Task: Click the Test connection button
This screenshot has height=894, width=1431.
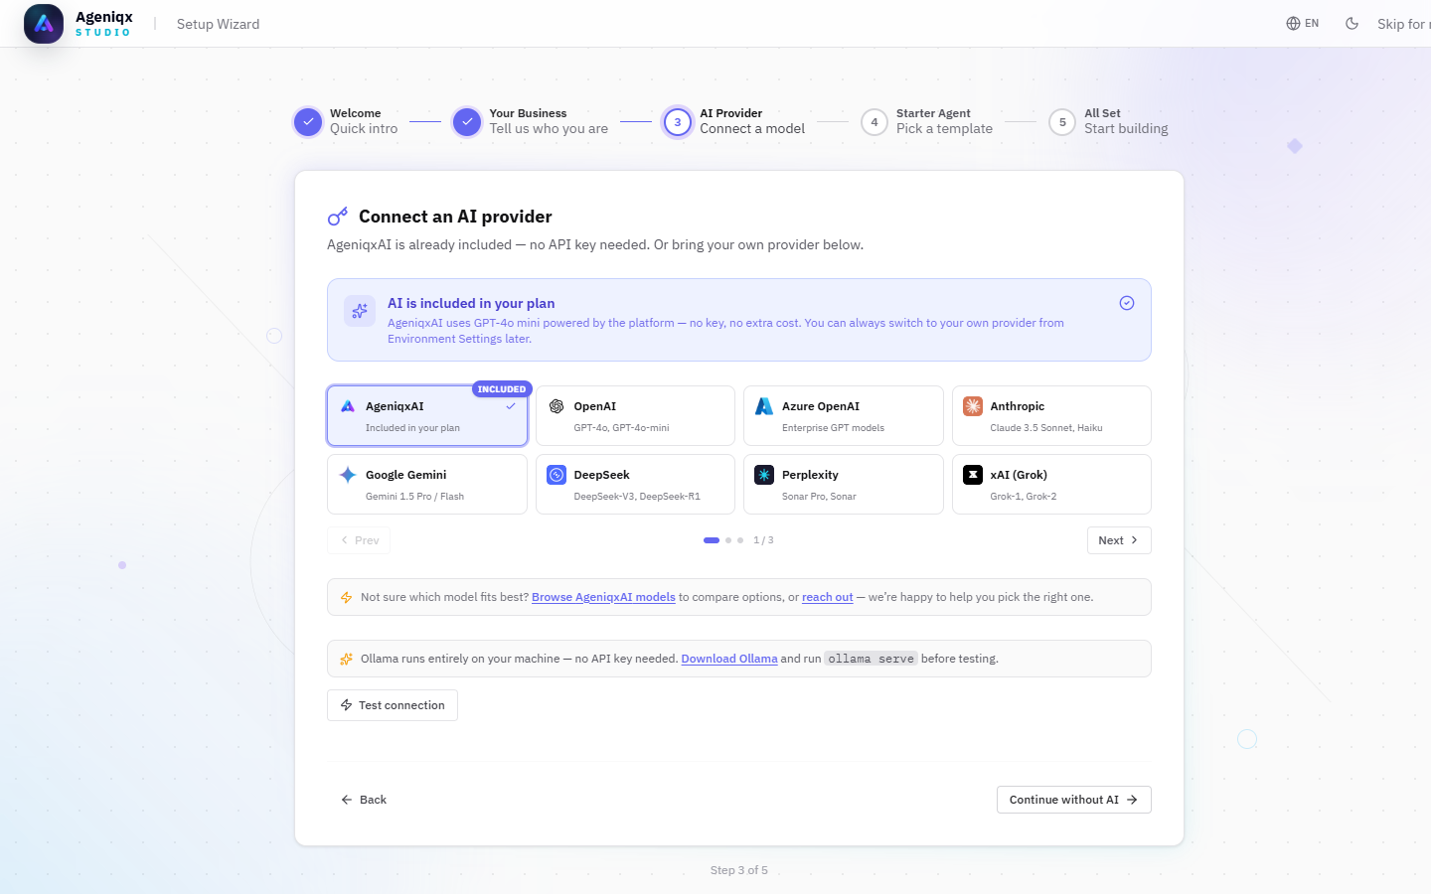Action: [393, 705]
